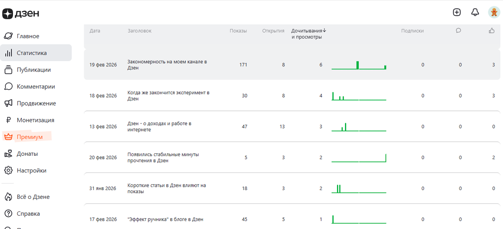Open the user profile avatar
The image size is (503, 229).
point(493,13)
